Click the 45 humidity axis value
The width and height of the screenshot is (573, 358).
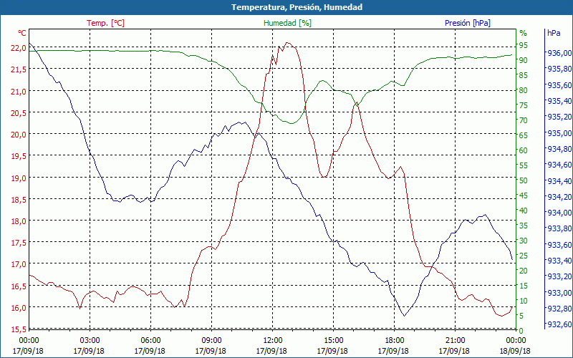pyautogui.click(x=524, y=195)
